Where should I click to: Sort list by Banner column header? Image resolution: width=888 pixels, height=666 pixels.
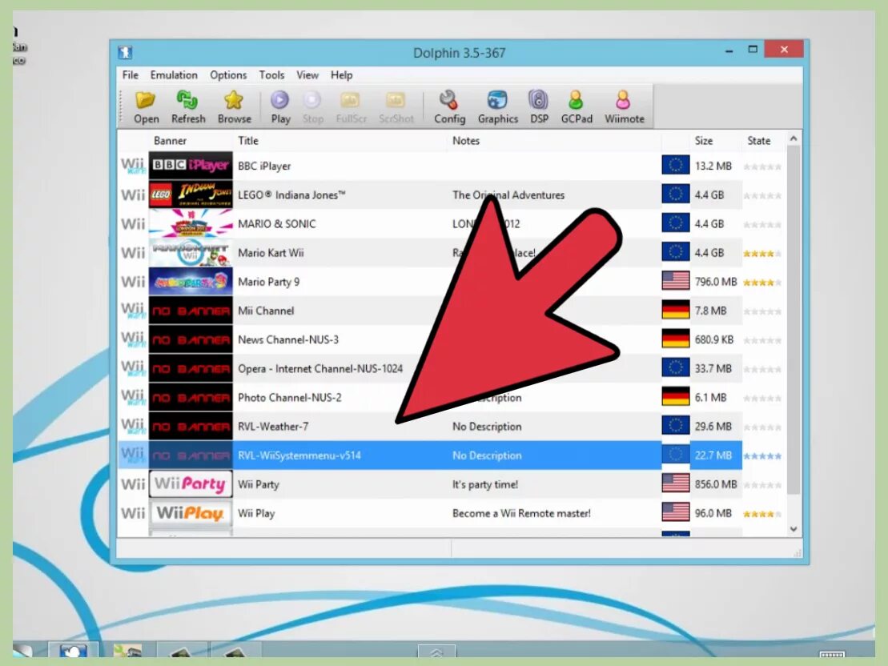point(170,141)
